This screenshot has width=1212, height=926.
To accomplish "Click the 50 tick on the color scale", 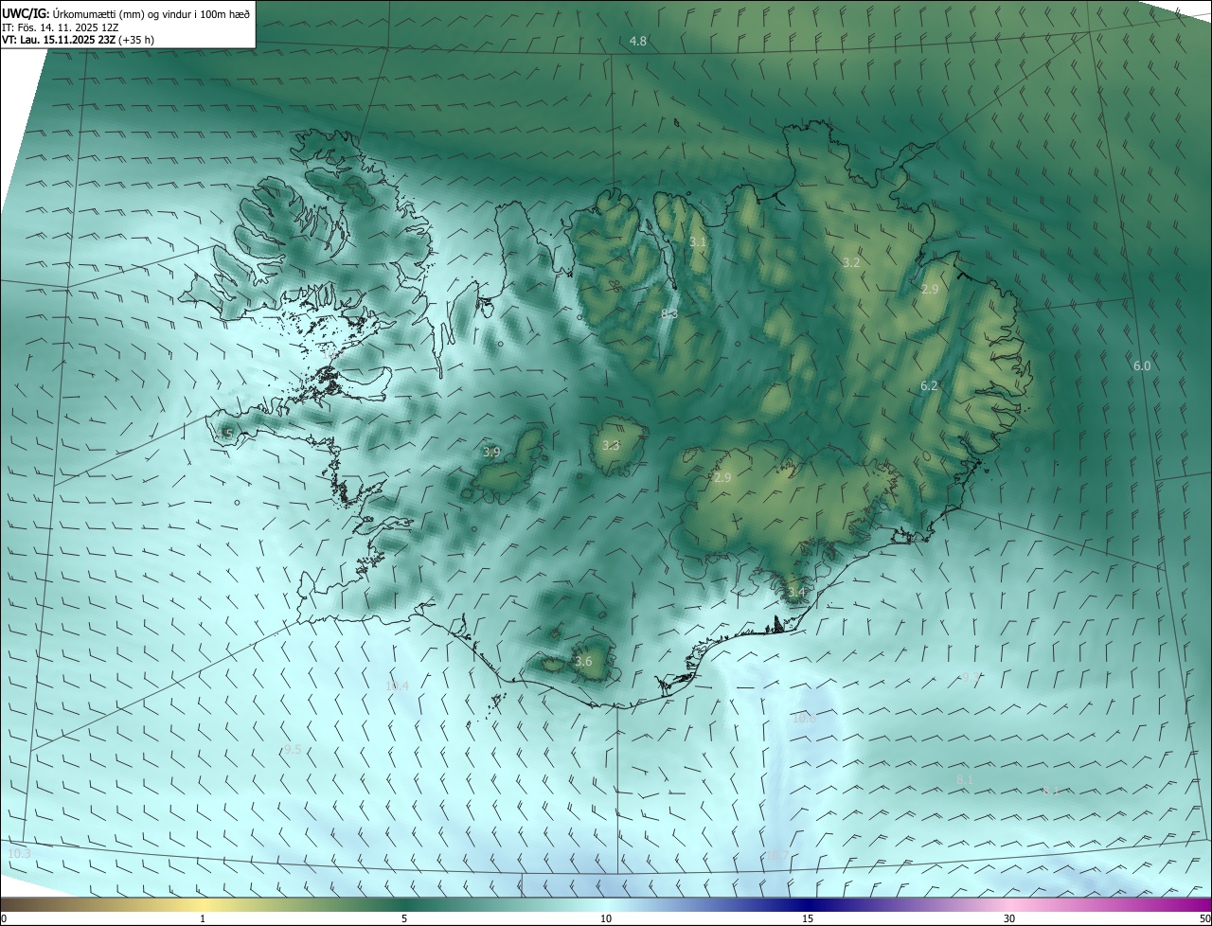I will (1204, 918).
